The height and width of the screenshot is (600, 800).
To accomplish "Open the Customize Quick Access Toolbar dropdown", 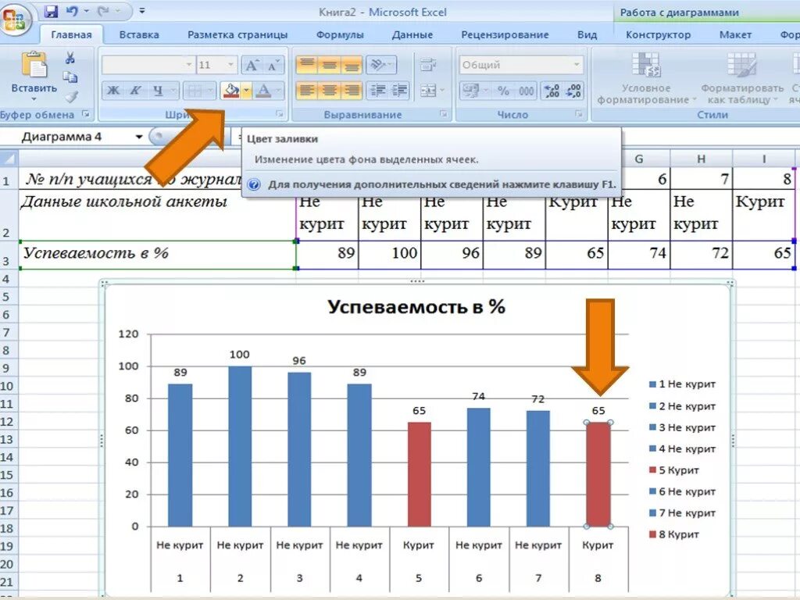I will (142, 11).
